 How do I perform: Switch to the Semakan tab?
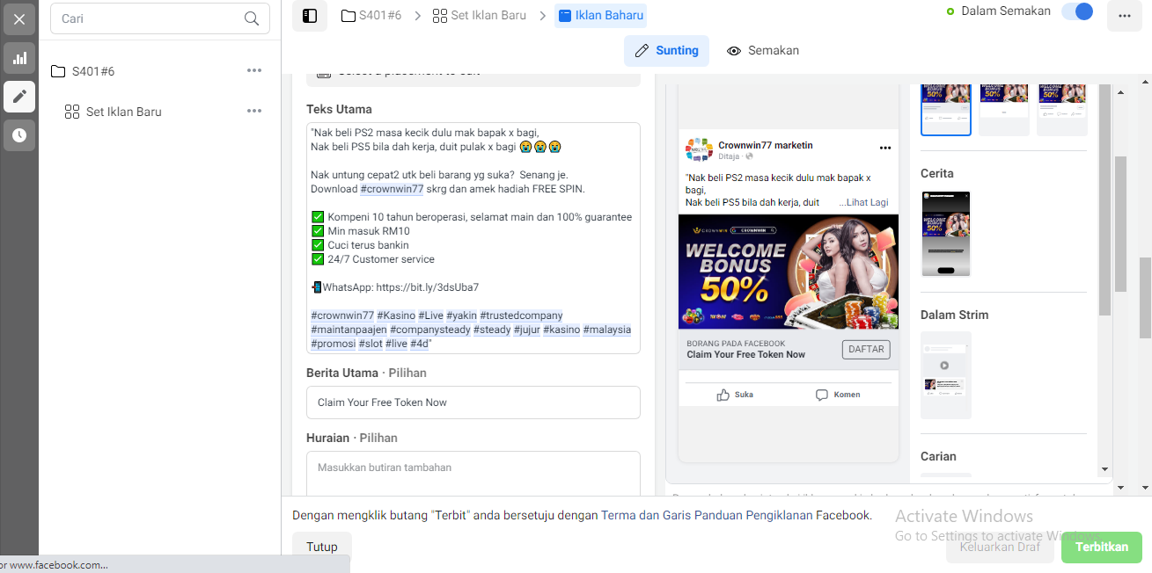pos(763,51)
